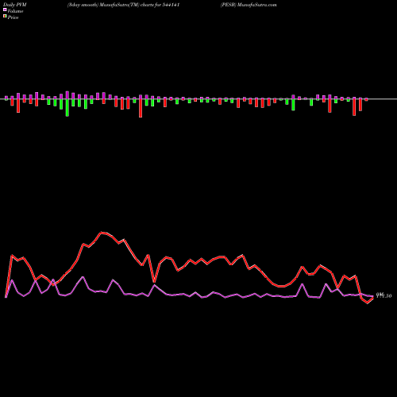Click the 'Volume' legend label
Screen dimensions: 397x397
point(15,11)
